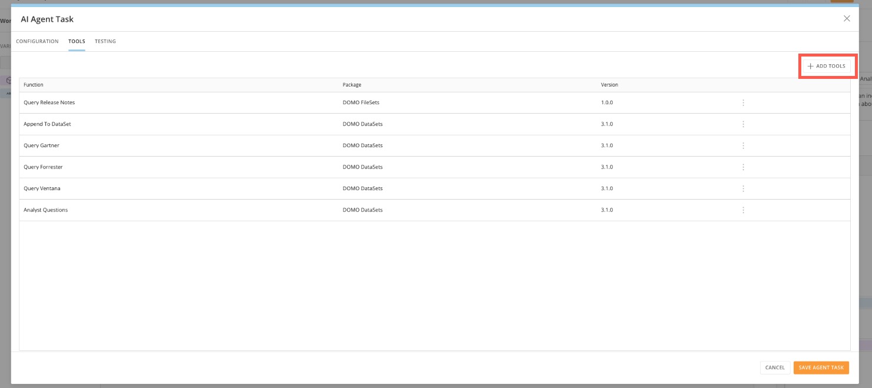The image size is (872, 388).
Task: Click version 3.1.0 in Analyst Questions row
Action: (607, 210)
